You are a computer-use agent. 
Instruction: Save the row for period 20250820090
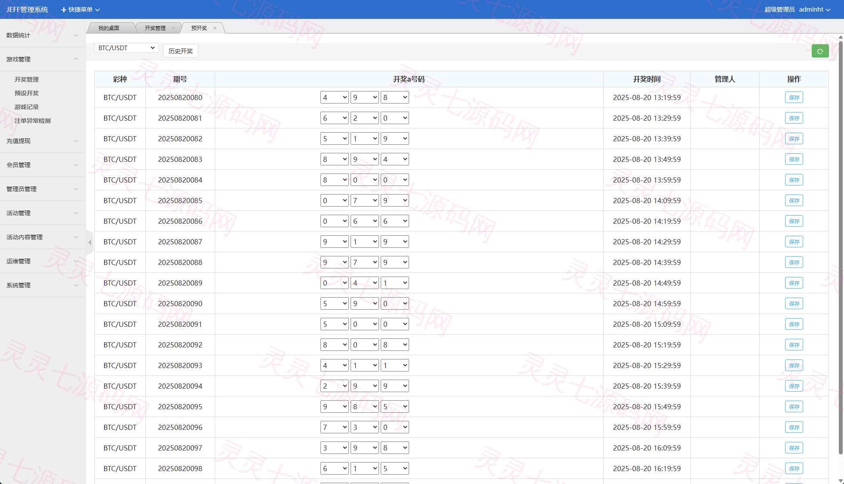point(794,304)
